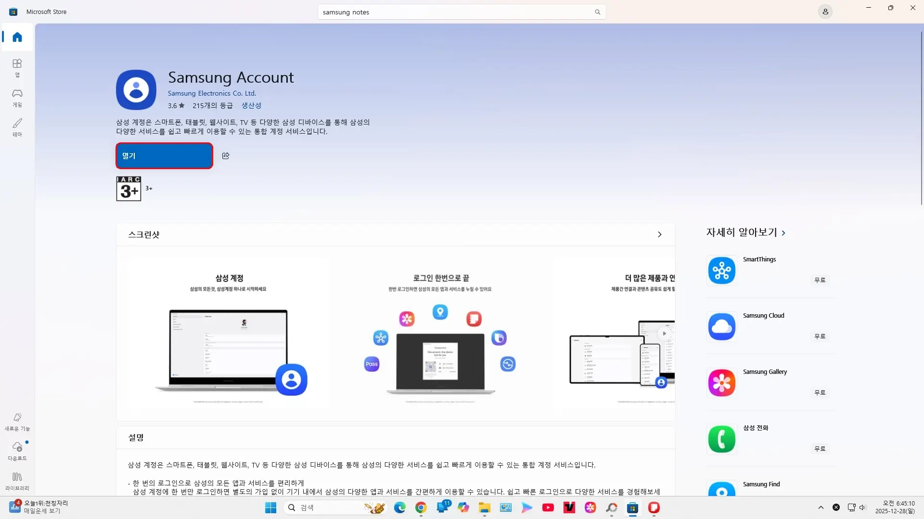
Task: Open Downloads (다운로드) in sidebar
Action: point(17,451)
